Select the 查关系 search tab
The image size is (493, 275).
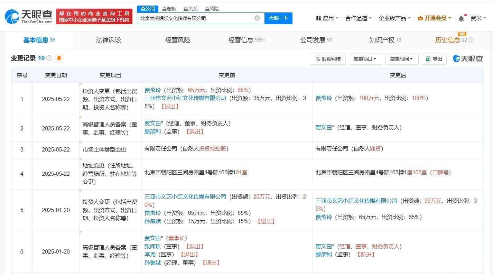(x=190, y=9)
